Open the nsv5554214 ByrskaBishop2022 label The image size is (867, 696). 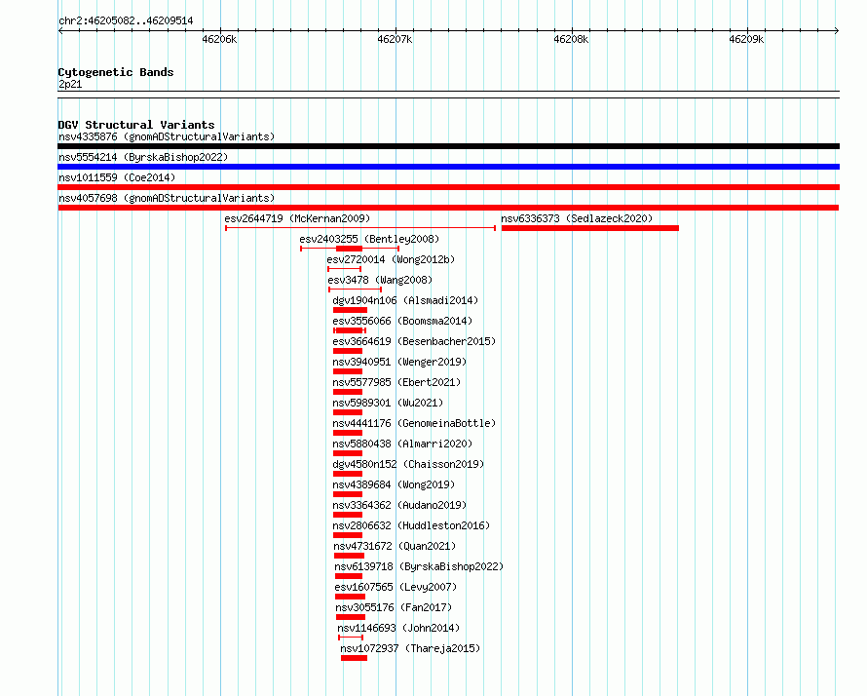click(x=143, y=157)
